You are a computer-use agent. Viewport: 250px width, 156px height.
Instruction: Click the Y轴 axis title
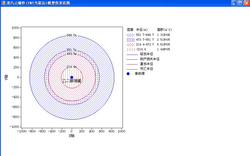pos(6,77)
